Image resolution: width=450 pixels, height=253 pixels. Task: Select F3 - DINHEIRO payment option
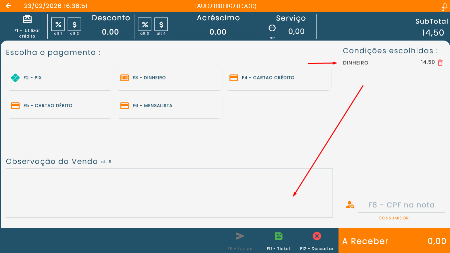169,78
